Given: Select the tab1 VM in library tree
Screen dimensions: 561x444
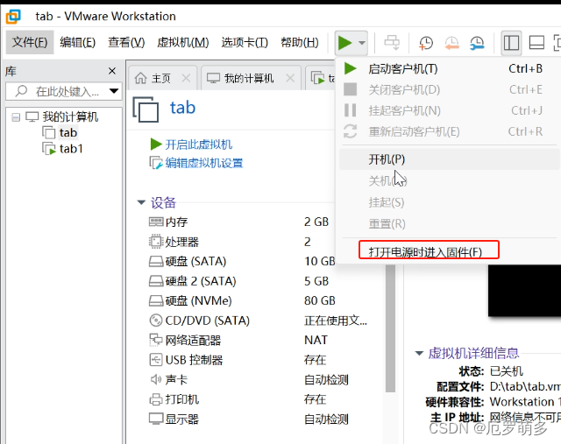Looking at the screenshot, I should tap(71, 149).
